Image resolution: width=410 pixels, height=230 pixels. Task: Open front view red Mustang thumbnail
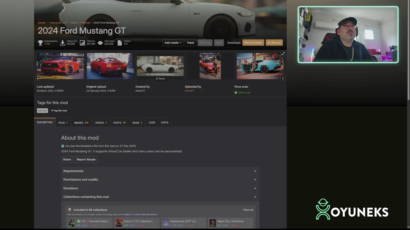pyautogui.click(x=60, y=66)
